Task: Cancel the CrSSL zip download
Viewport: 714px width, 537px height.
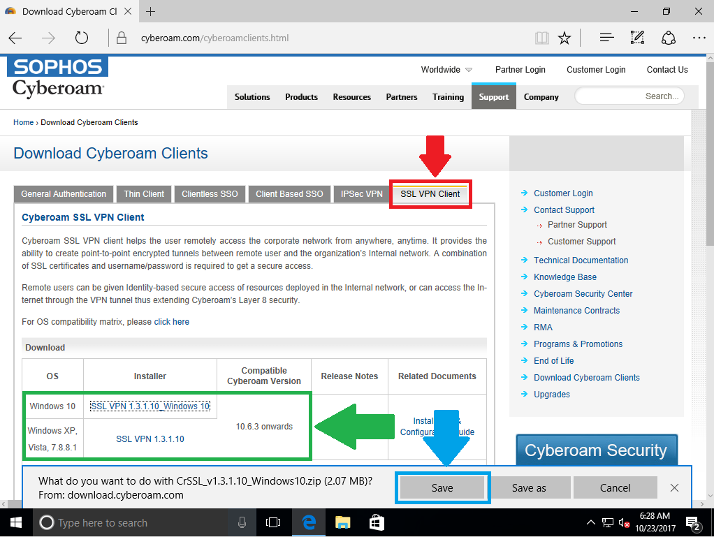Action: pyautogui.click(x=615, y=488)
